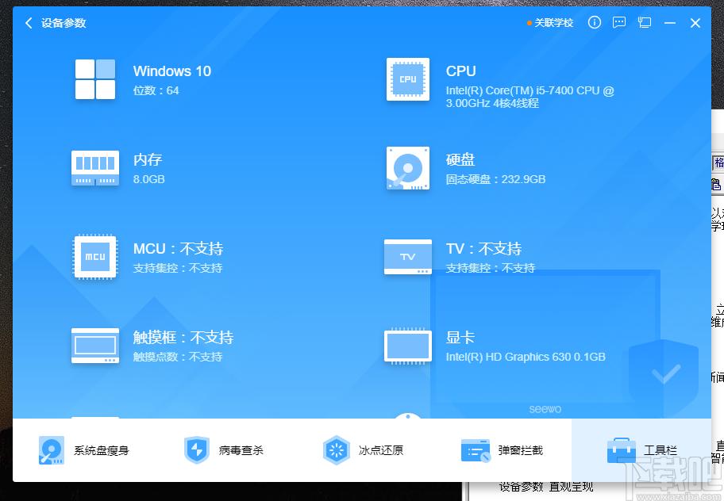Screen dimensions: 724x501
Task: Click the 硬盘 hard disk icon
Action: tap(408, 168)
